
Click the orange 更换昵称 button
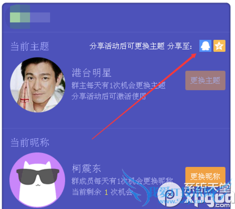(x=205, y=176)
